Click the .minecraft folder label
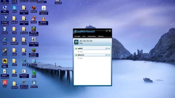The width and height of the screenshot is (175, 98). (58, 3)
